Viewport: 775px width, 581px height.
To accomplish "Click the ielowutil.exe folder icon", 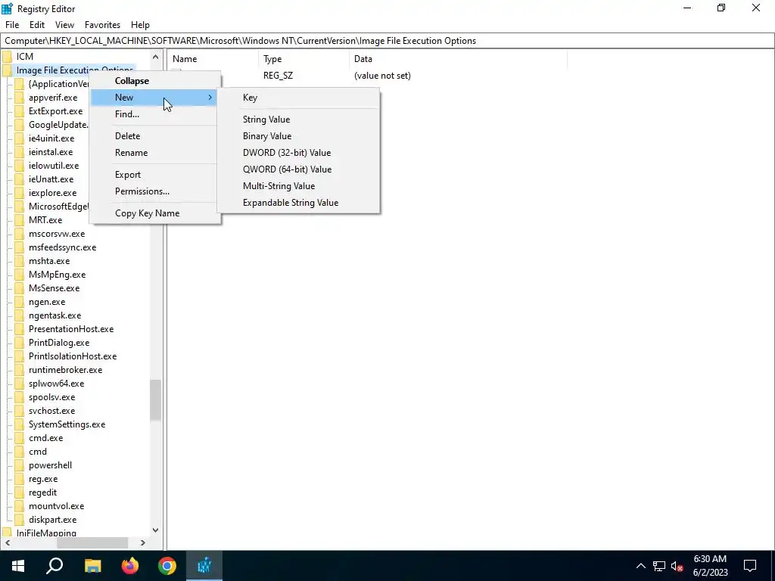I will (19, 166).
